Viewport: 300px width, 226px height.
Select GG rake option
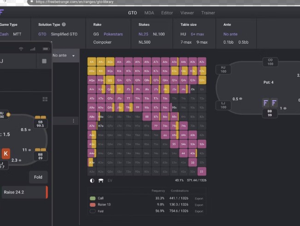click(x=96, y=34)
